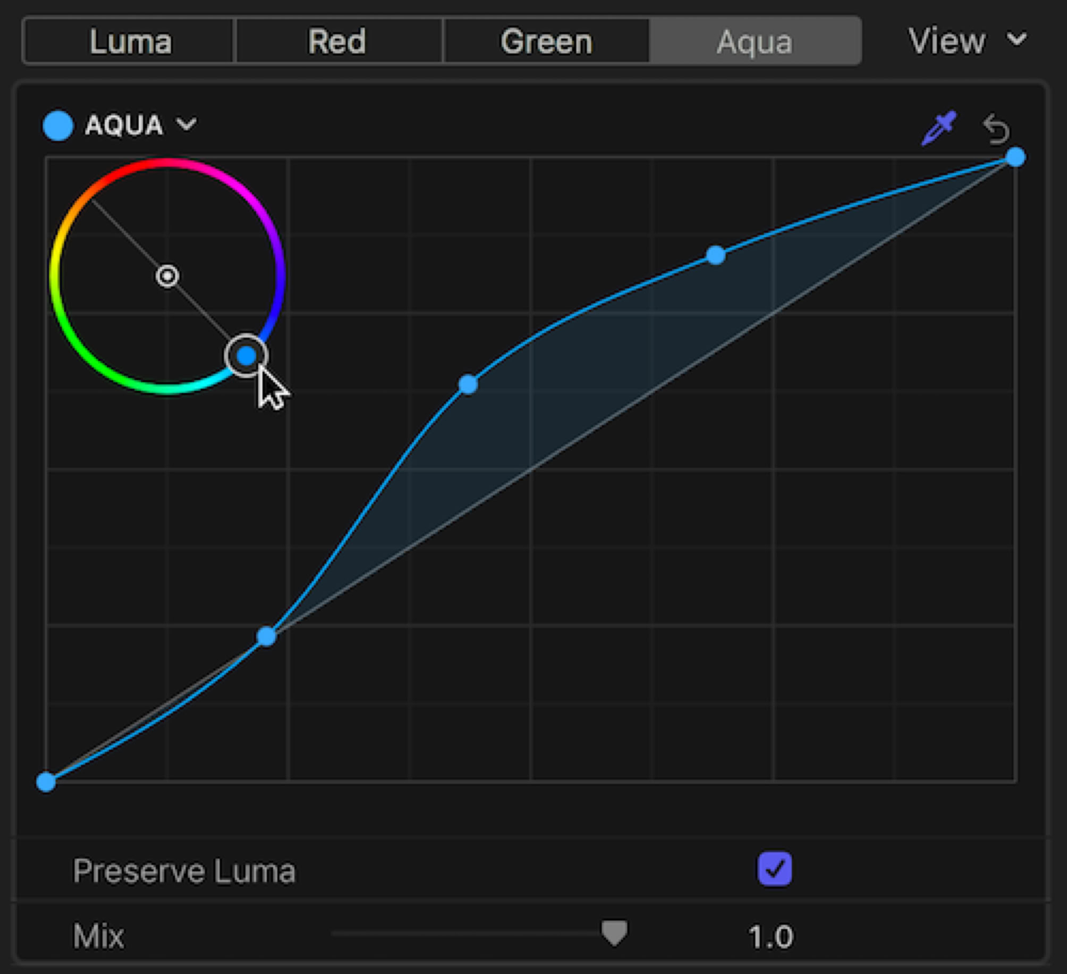Image resolution: width=1067 pixels, height=974 pixels.
Task: Open the View dropdown menu
Action: click(967, 41)
